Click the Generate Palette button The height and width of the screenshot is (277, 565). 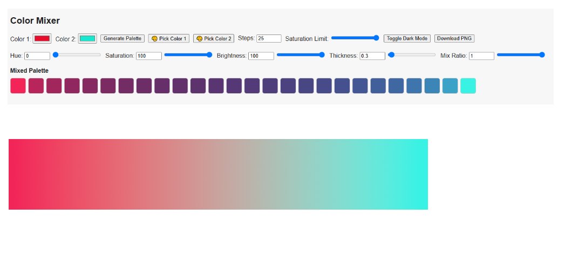122,38
